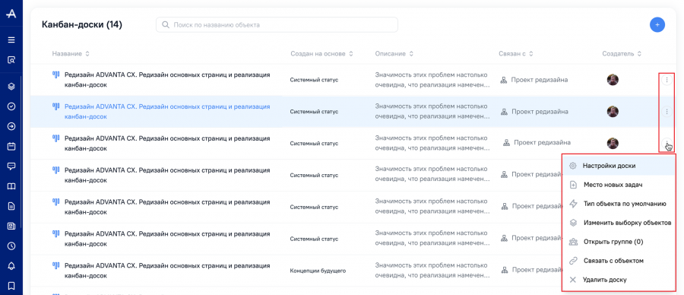
Task: Open the highlighted blue board title link
Action: pyautogui.click(x=167, y=112)
